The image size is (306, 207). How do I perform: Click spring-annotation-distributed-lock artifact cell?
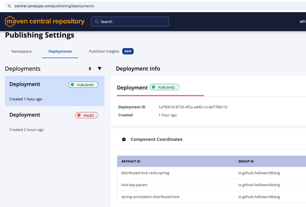coord(150,197)
